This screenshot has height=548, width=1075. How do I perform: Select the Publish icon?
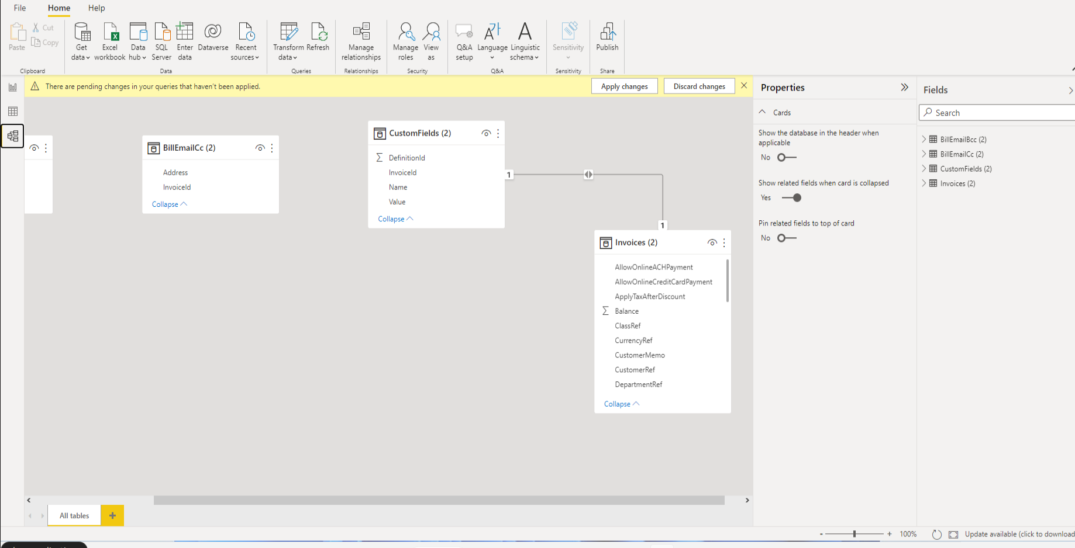point(607,32)
